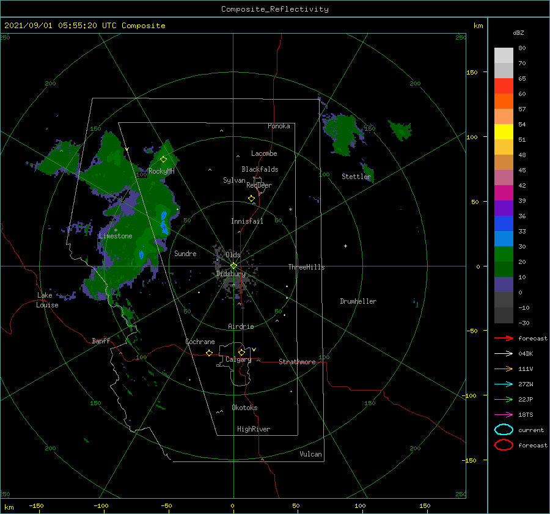The height and width of the screenshot is (514, 550).
Task: Click the Stettler label
Action: point(356,177)
